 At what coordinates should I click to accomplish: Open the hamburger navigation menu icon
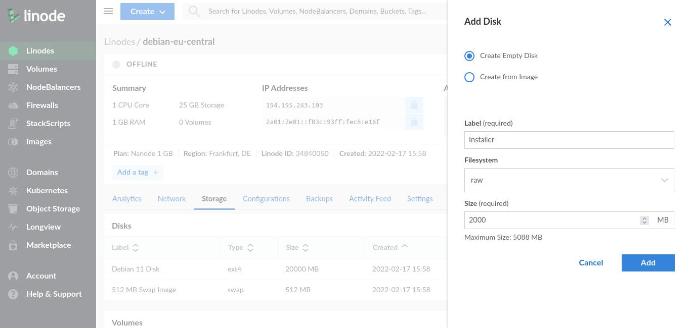[x=108, y=11]
